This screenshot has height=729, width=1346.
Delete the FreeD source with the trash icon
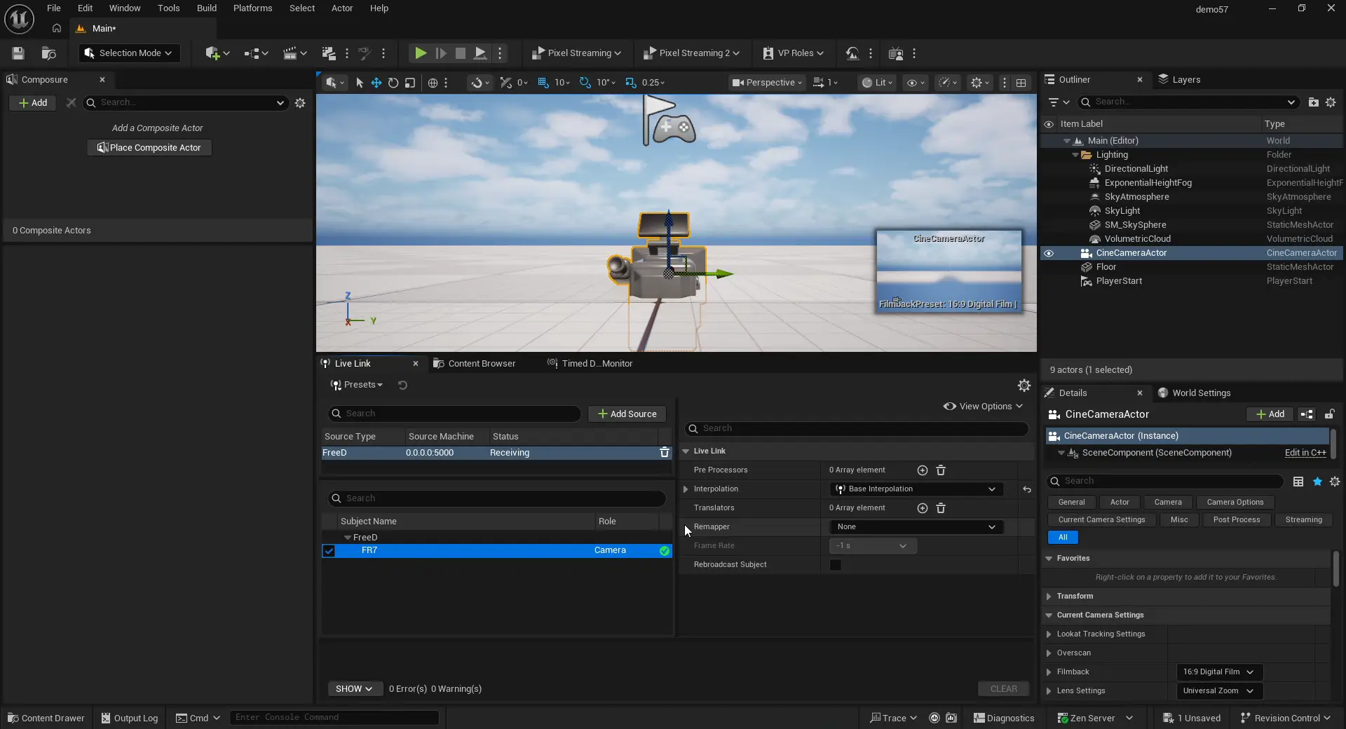click(664, 453)
